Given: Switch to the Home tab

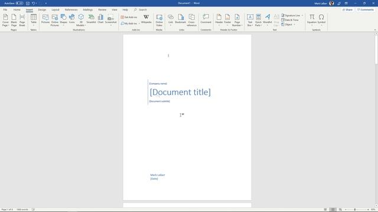Looking at the screenshot, I should click(17, 9).
